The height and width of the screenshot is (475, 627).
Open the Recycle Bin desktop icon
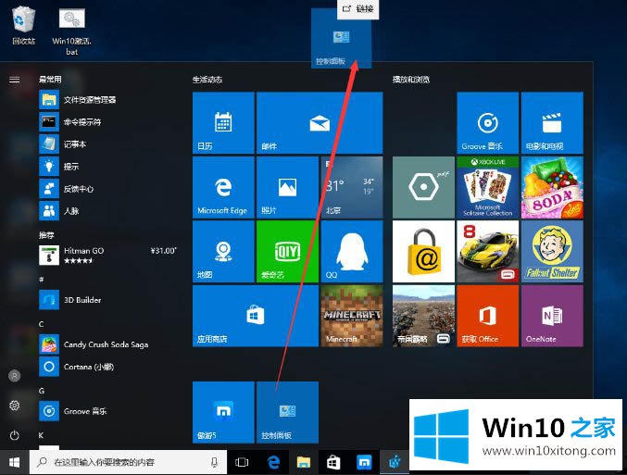(23, 25)
